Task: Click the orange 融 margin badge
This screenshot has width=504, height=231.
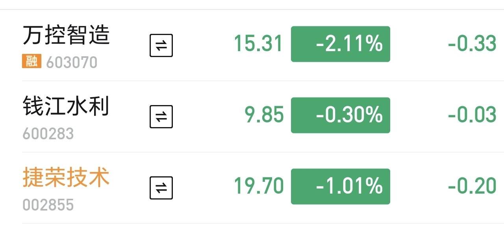Action: click(31, 61)
